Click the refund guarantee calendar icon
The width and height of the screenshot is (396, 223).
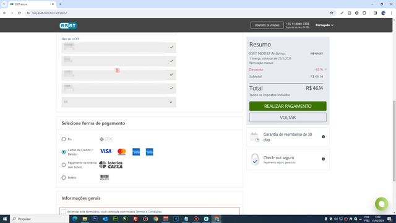[x=255, y=137]
